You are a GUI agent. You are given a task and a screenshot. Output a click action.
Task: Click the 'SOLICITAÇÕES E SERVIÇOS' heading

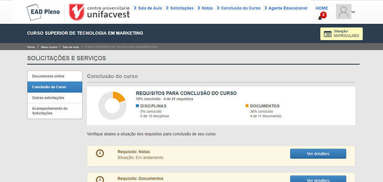point(67,58)
